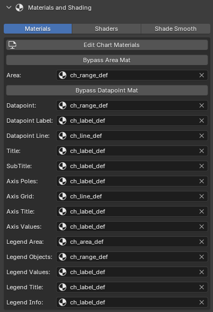The image size is (213, 312).
Task: Open the Datapoint Label material field
Action: coord(132,121)
